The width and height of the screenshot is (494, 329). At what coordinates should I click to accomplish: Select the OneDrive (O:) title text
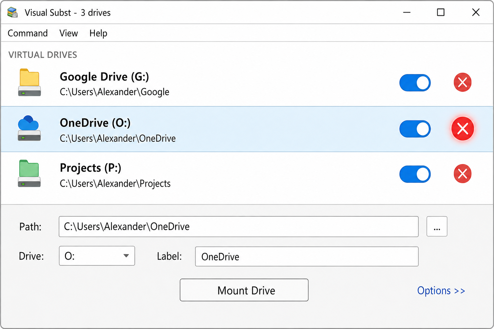click(x=95, y=123)
